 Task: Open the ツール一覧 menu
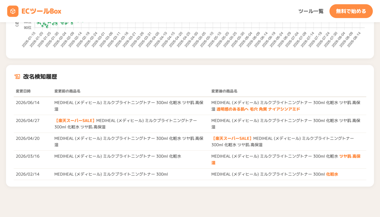pos(311,11)
